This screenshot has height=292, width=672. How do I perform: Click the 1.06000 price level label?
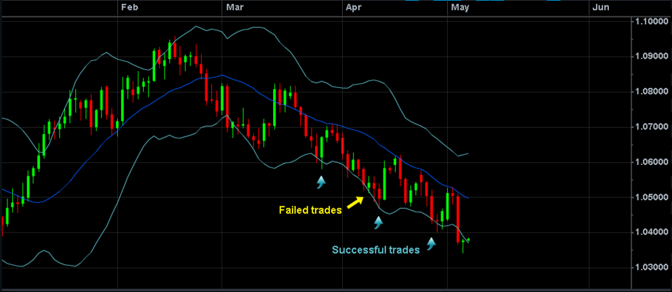click(x=651, y=162)
